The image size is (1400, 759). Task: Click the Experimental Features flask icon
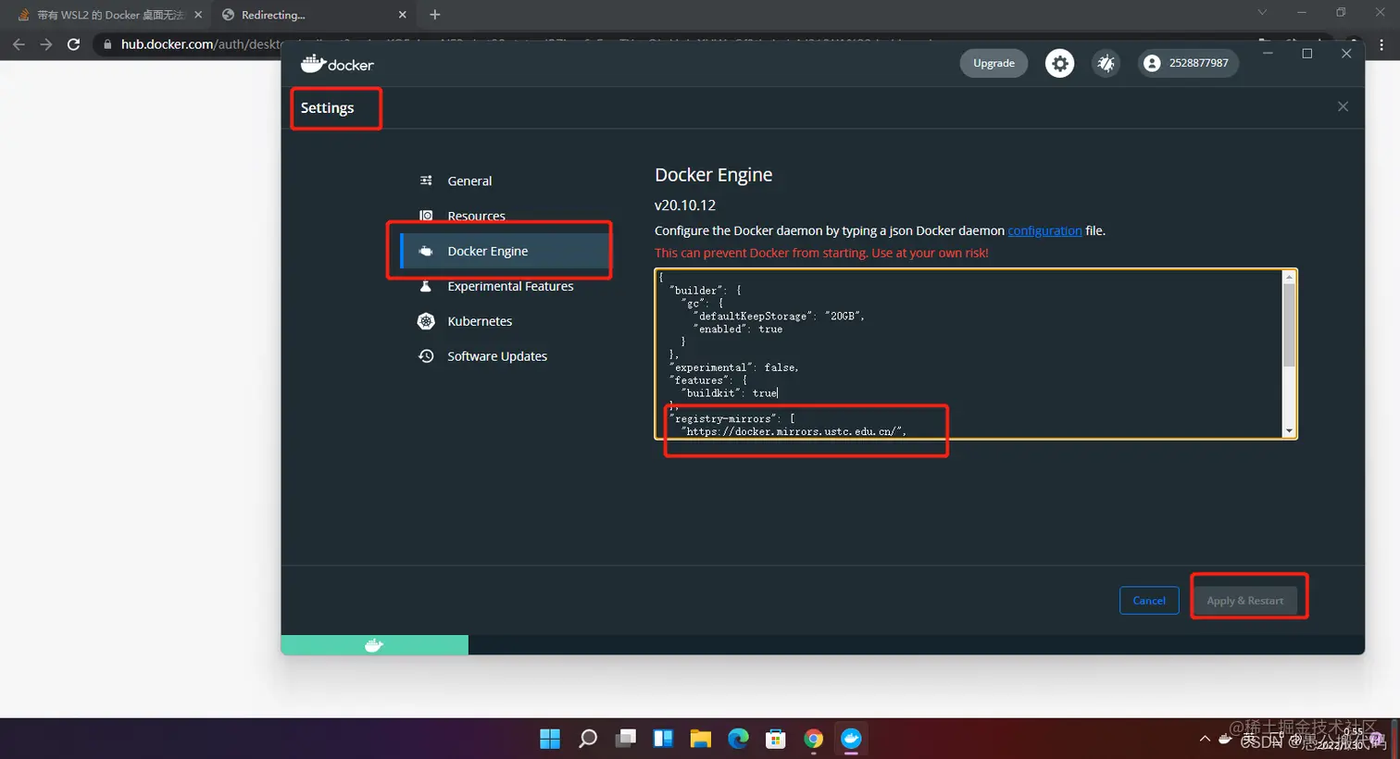(426, 286)
